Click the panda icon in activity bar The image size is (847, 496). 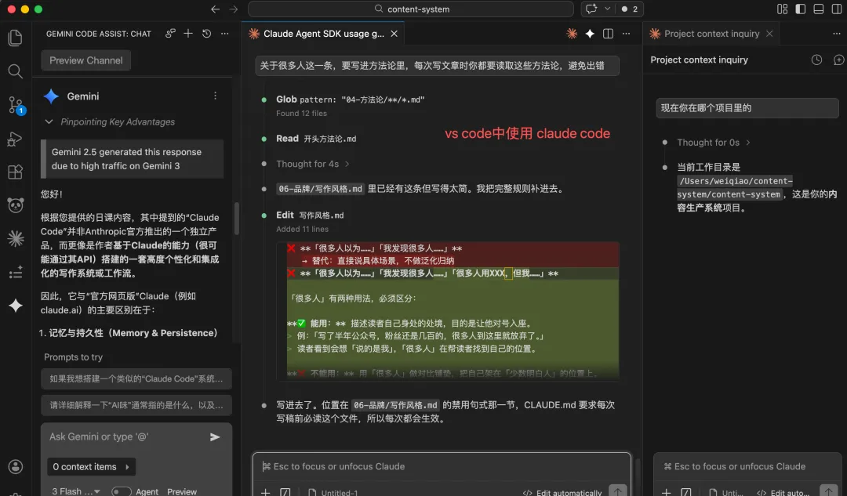(x=15, y=205)
